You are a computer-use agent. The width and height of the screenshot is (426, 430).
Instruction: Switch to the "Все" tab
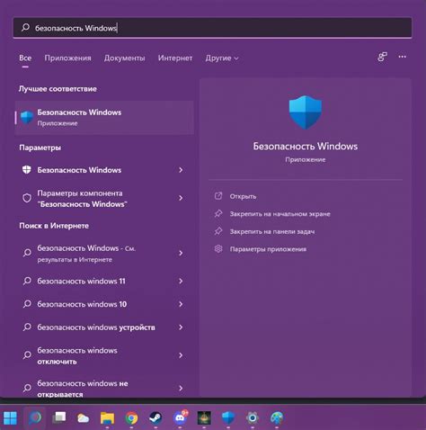(x=25, y=58)
